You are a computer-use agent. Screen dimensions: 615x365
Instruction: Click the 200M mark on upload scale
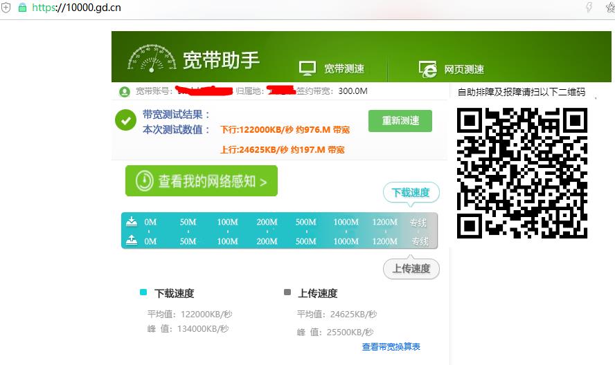[x=267, y=241]
